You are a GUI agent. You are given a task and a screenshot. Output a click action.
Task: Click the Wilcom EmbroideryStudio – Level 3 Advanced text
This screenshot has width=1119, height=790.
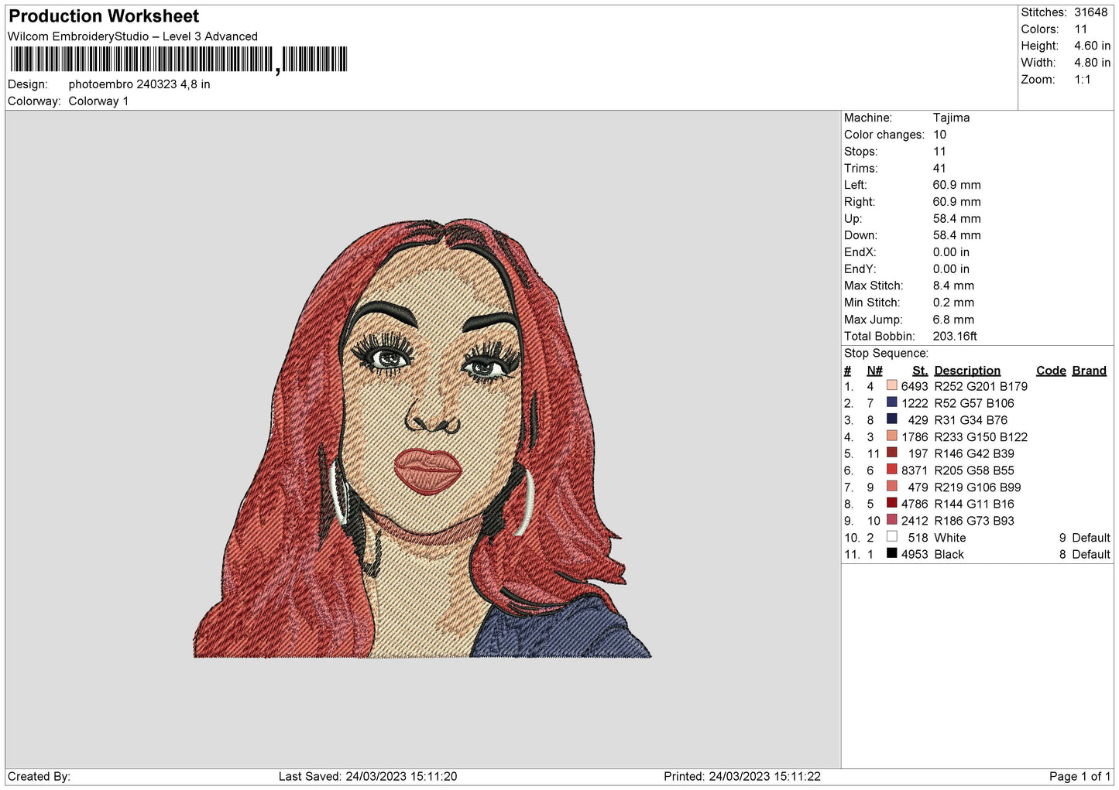(x=132, y=36)
